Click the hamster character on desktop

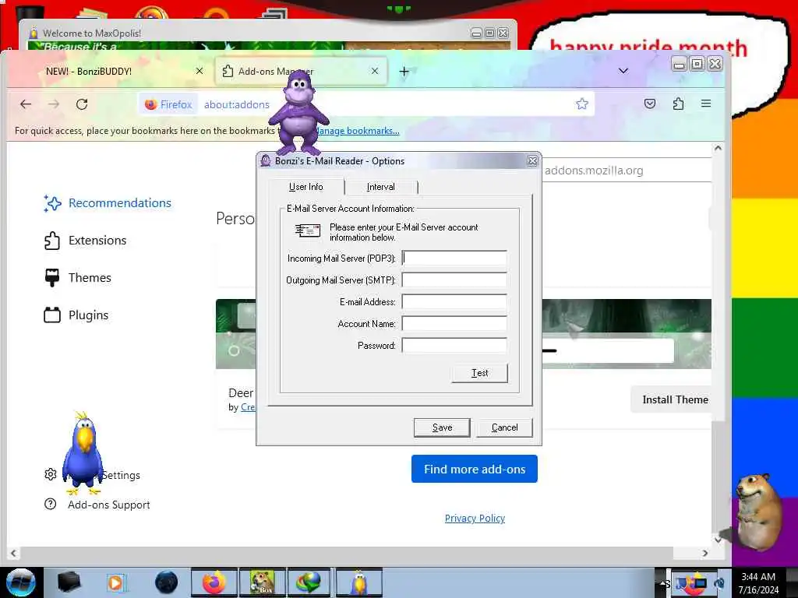click(761, 512)
